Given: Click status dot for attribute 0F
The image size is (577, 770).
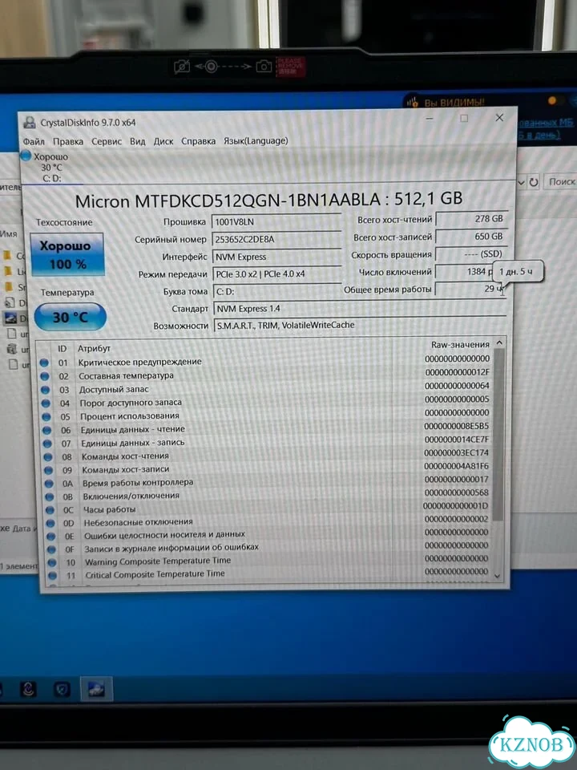Looking at the screenshot, I should click(51, 549).
